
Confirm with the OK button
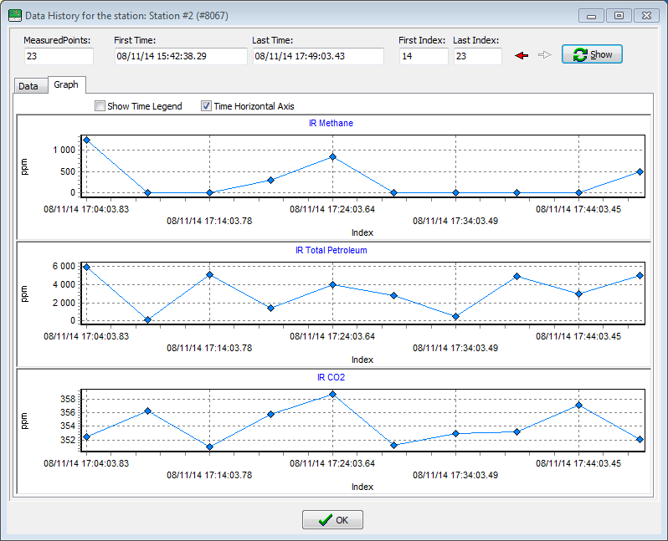pyautogui.click(x=332, y=520)
